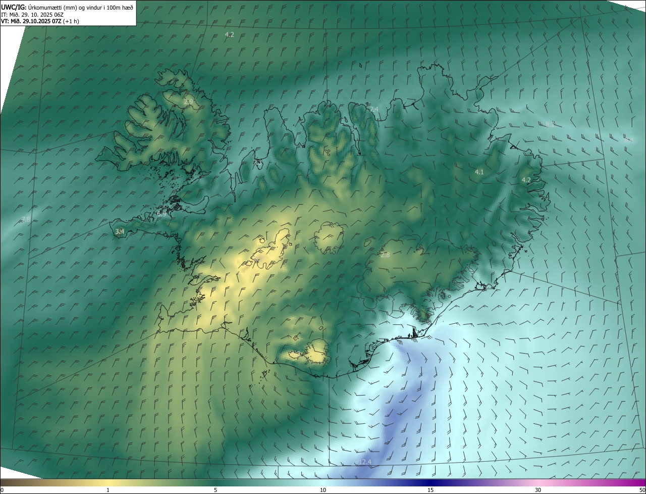Click the 10 tick on the color scale
Image resolution: width=646 pixels, height=494 pixels.
point(323,490)
